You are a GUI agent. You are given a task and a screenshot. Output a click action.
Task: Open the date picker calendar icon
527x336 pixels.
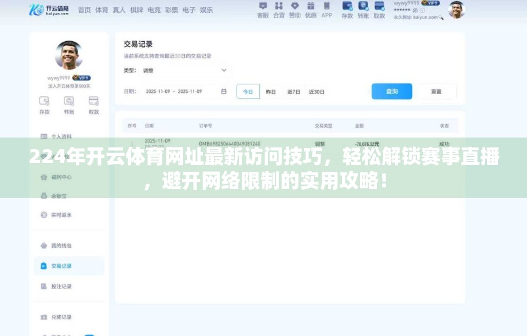[223, 91]
